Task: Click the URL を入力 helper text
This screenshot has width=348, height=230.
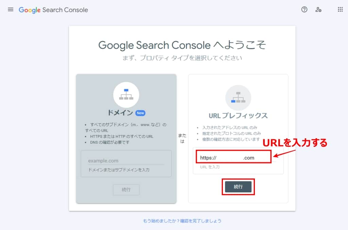Action: click(x=210, y=167)
